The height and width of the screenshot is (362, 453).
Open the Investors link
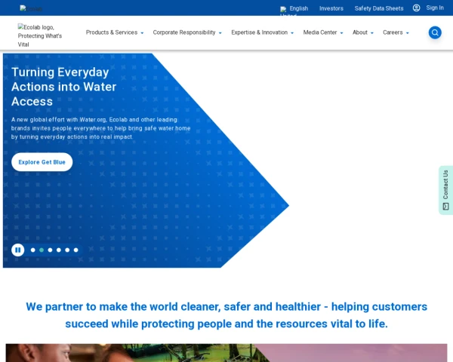[331, 8]
